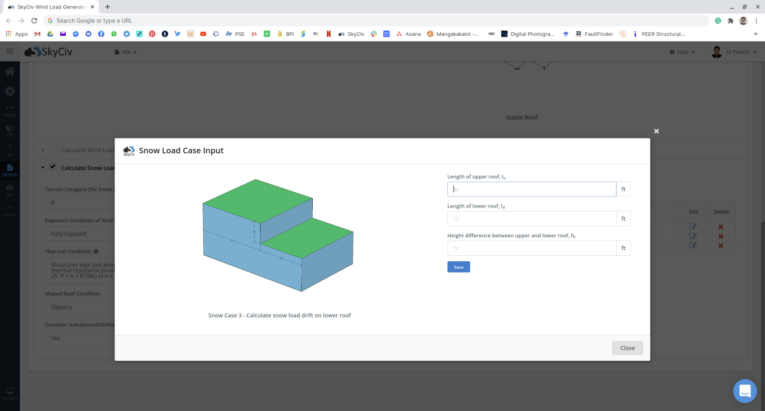Screen dimensions: 765x411
Task: Click the blue Save button
Action: point(458,267)
